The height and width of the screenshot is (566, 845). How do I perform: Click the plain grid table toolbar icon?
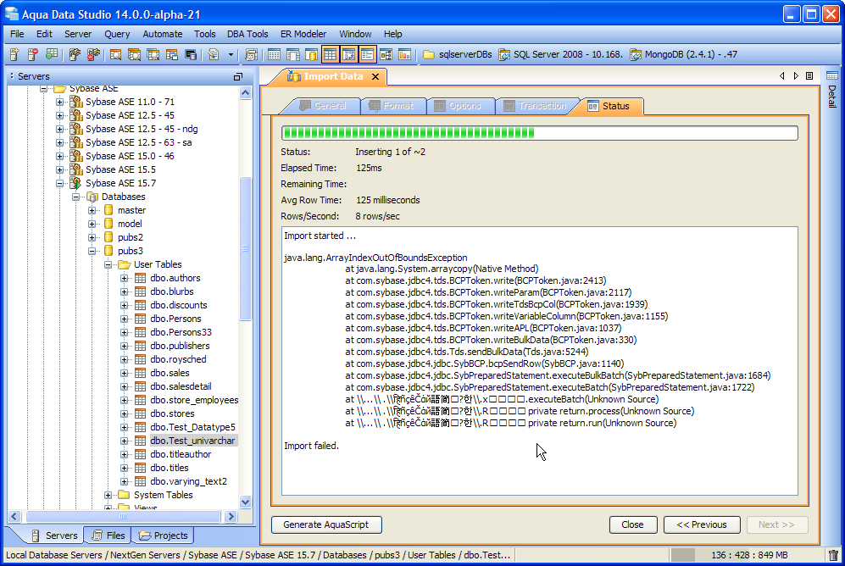click(274, 54)
